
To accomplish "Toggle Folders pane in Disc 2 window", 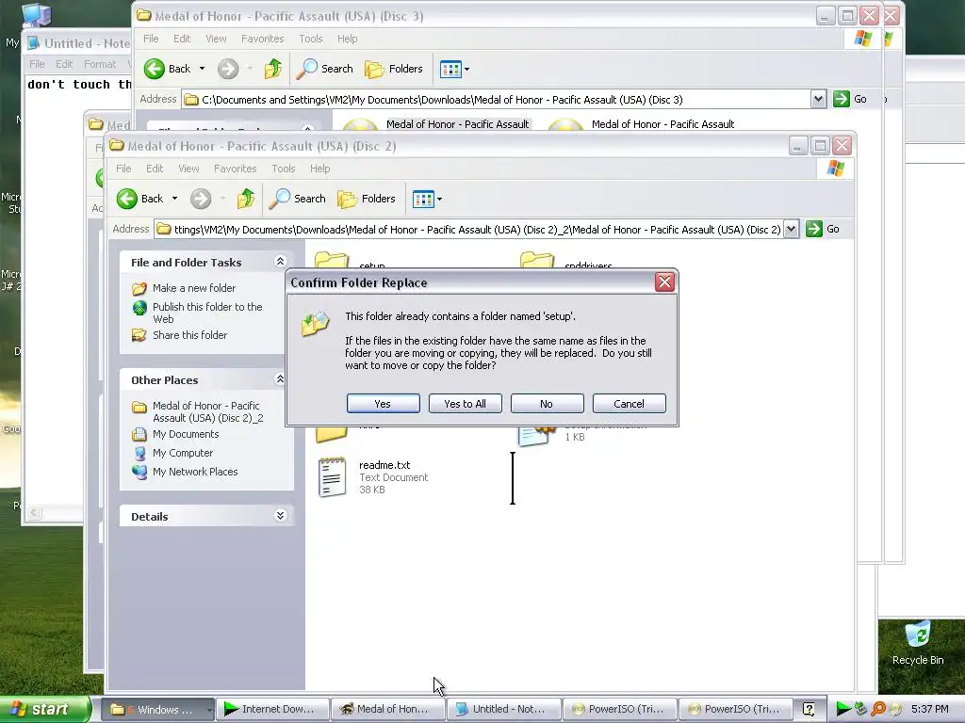I will 367,199.
